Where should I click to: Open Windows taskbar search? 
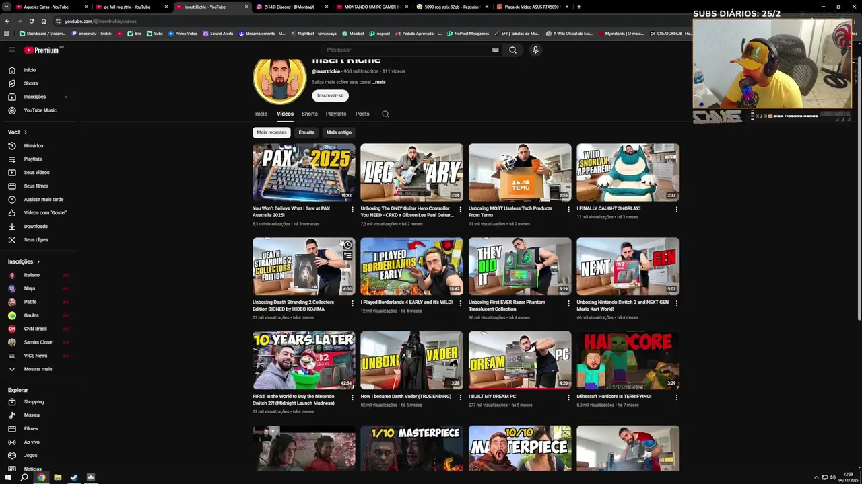point(24,477)
